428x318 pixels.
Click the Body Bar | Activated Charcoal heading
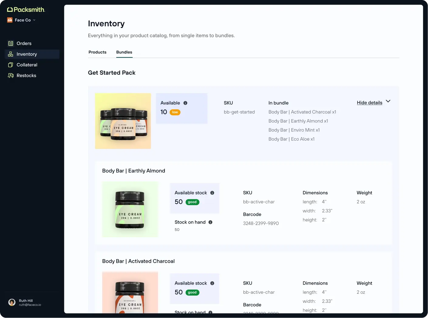click(138, 261)
